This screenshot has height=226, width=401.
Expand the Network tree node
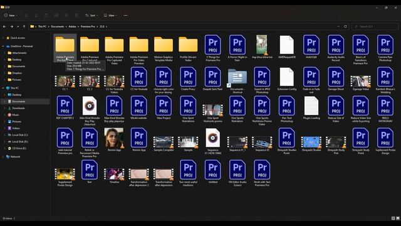[x=3, y=156]
